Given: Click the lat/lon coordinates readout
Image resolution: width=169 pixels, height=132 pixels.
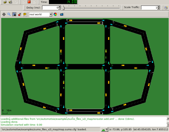Looking at the screenshot, I should [152, 129].
